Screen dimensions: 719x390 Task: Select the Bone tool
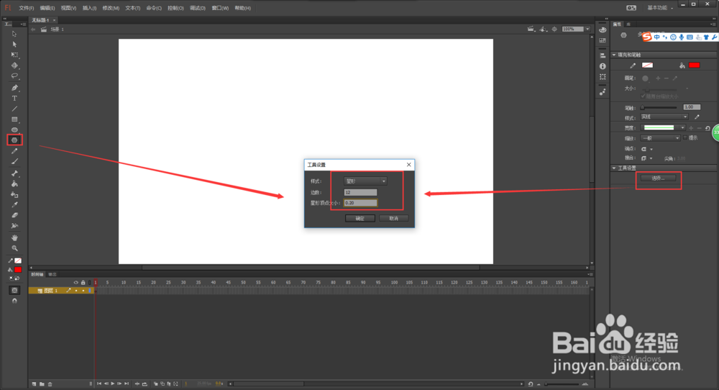[14, 173]
